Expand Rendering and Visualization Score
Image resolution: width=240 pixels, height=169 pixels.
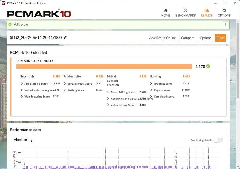[x=108, y=98]
